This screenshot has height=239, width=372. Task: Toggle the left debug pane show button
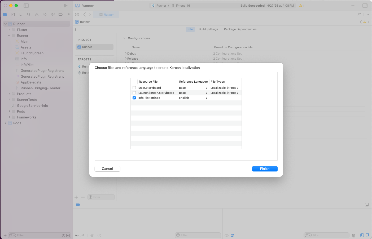coord(362,235)
